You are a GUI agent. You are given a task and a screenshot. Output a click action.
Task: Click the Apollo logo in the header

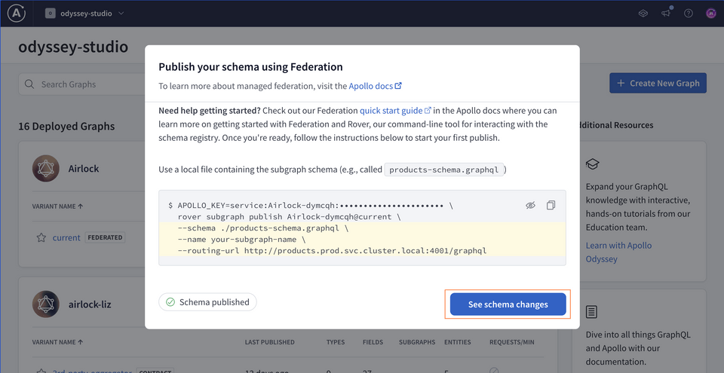coord(16,14)
